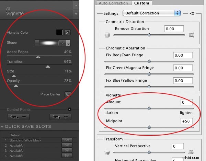Click Set button for slot 2
Image resolution: width=206 pixels, height=161 pixels.
[x=67, y=145]
